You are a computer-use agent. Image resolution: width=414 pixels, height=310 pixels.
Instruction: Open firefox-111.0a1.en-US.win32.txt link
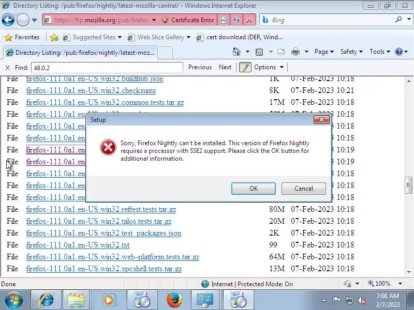[x=78, y=245]
